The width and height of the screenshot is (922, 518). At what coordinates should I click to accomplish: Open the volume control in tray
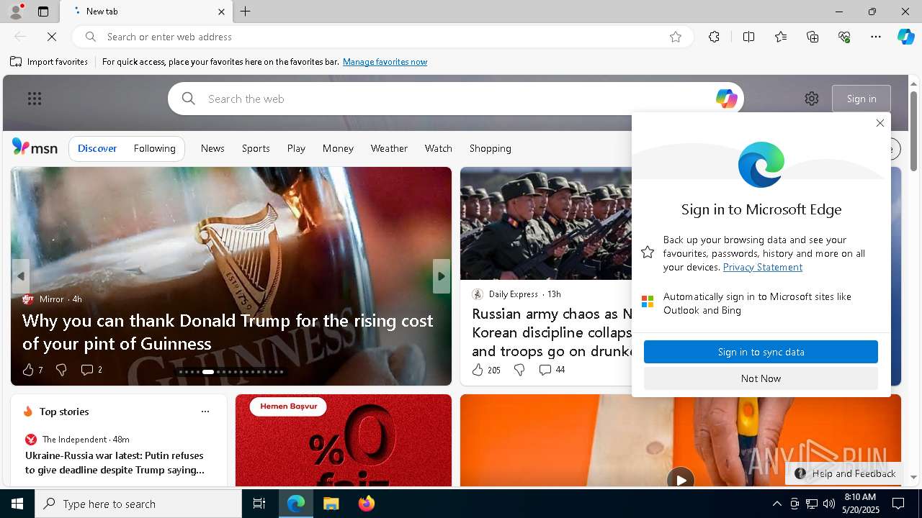point(828,504)
